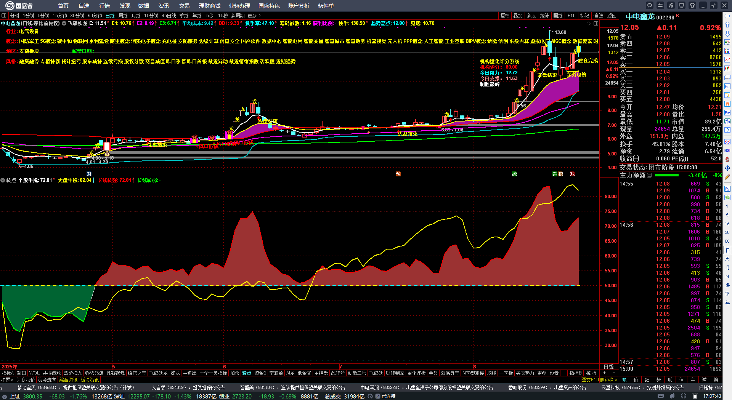Open the 多周期 multi-period option
Screen dimensions: 732x400
(x=238, y=16)
